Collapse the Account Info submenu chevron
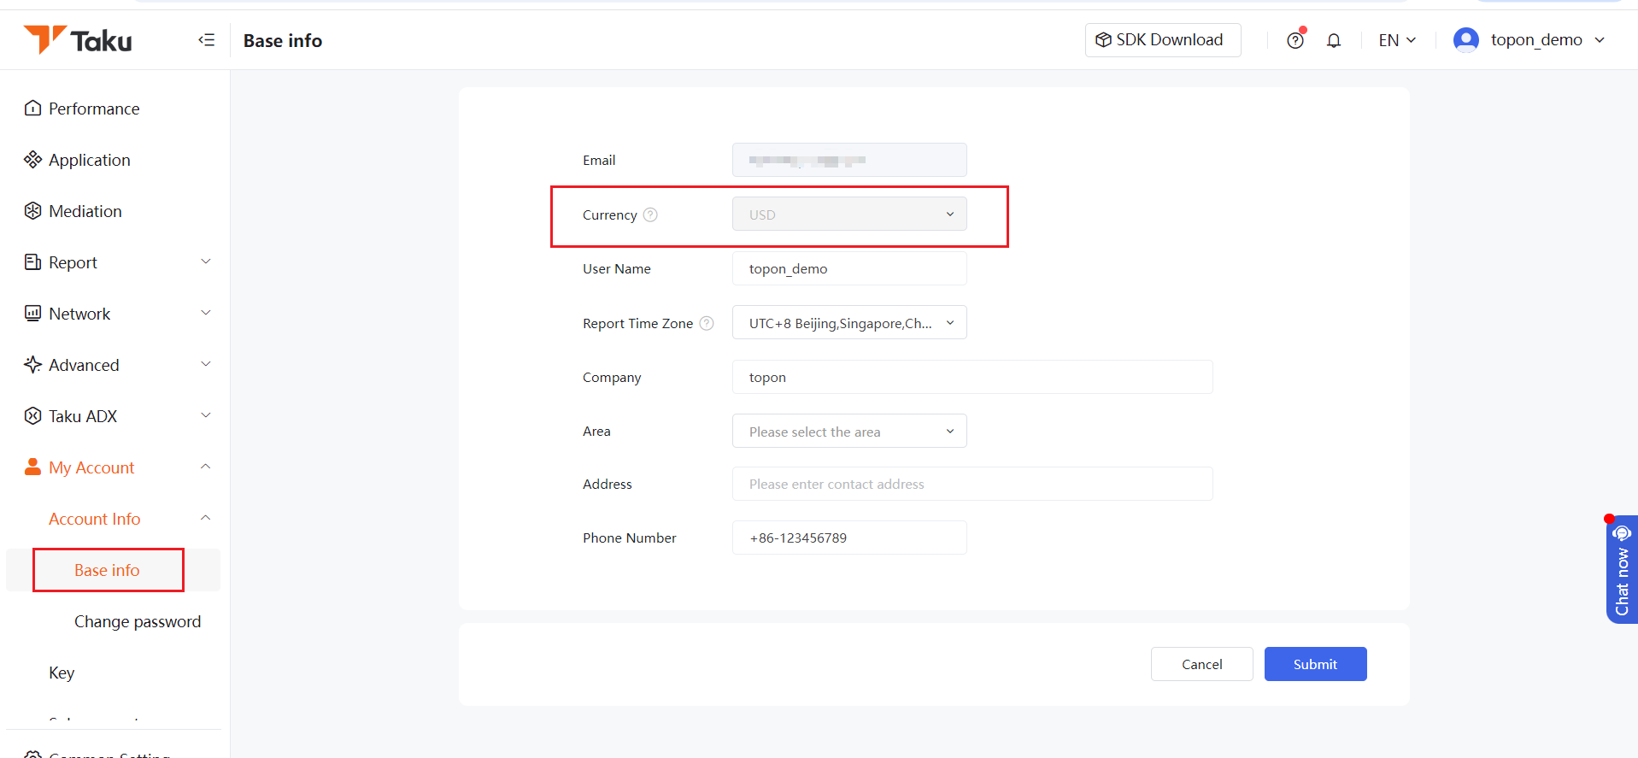The height and width of the screenshot is (758, 1638). point(206,518)
